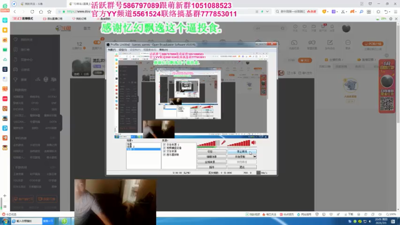Click the Settings button in OBS
Screen dimensions: 400x225
[x=211, y=151]
